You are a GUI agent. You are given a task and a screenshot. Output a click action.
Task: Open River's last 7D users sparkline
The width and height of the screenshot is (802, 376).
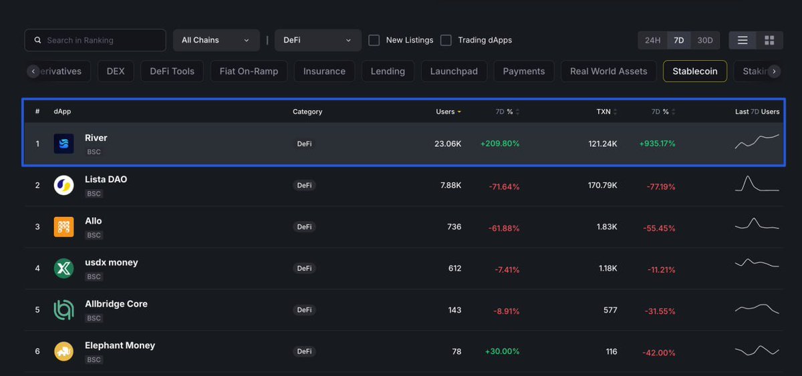point(757,142)
